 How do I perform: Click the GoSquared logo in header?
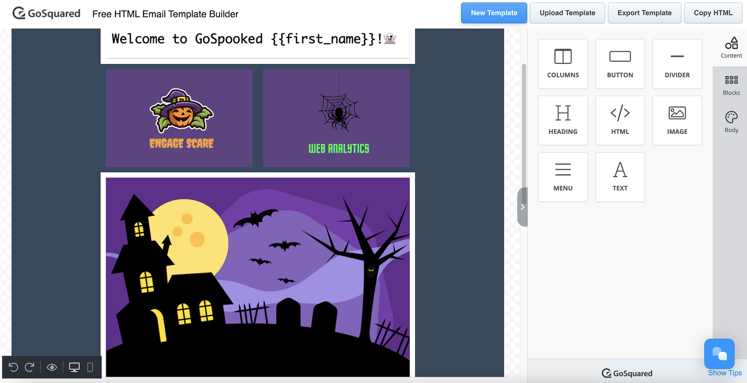(46, 13)
